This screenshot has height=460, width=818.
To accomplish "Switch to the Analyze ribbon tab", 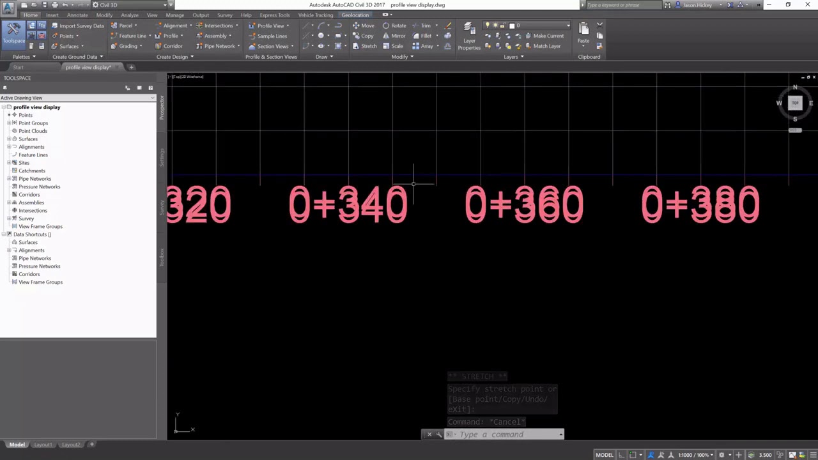I will (130, 15).
